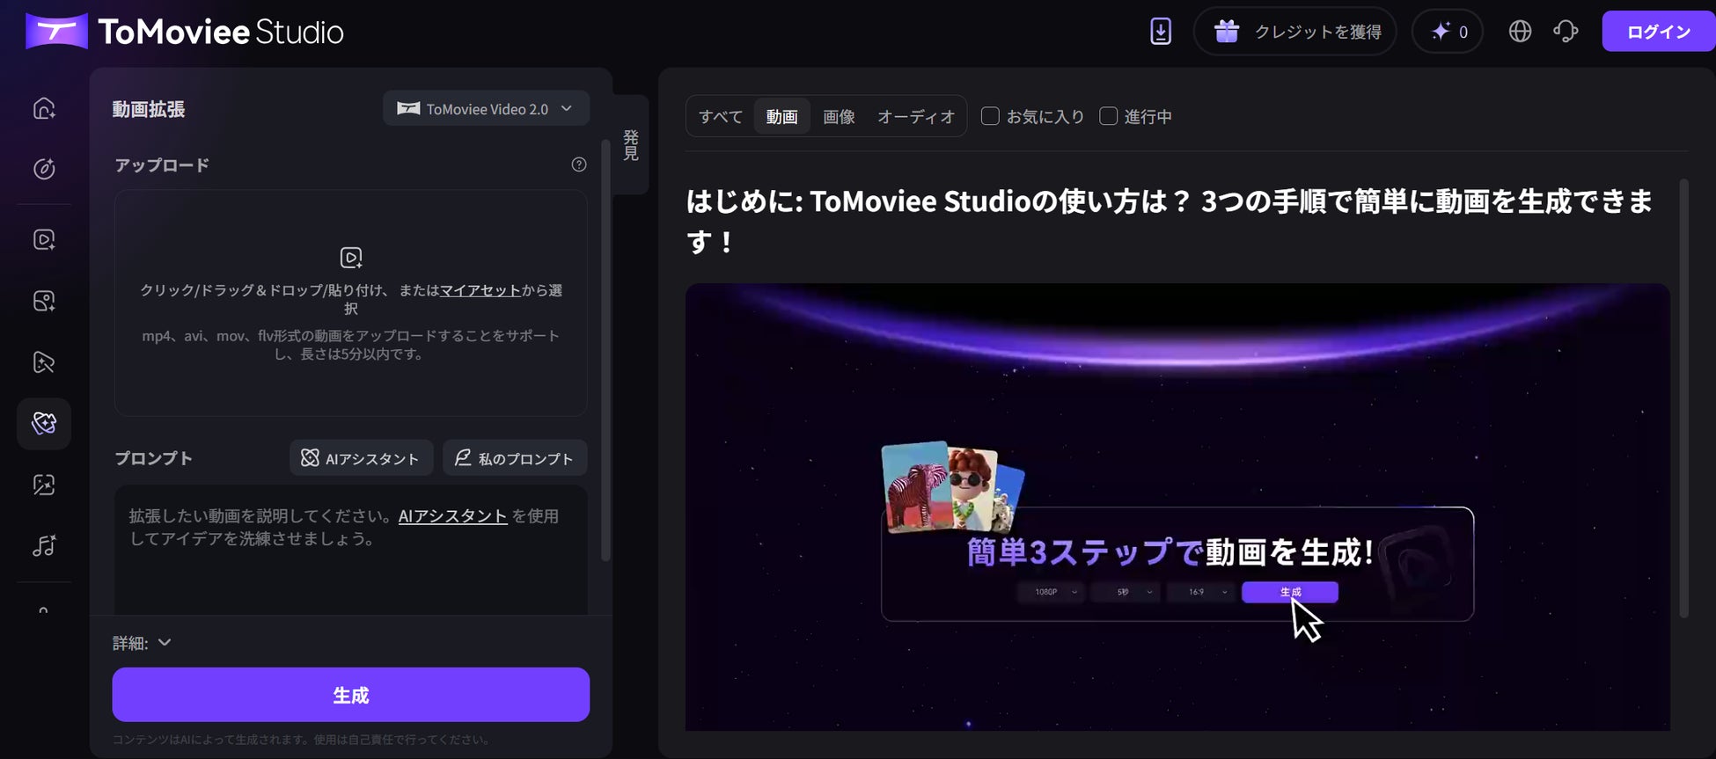Click the 動画拡張 panel title
Image resolution: width=1716 pixels, height=759 pixels.
pos(149,109)
